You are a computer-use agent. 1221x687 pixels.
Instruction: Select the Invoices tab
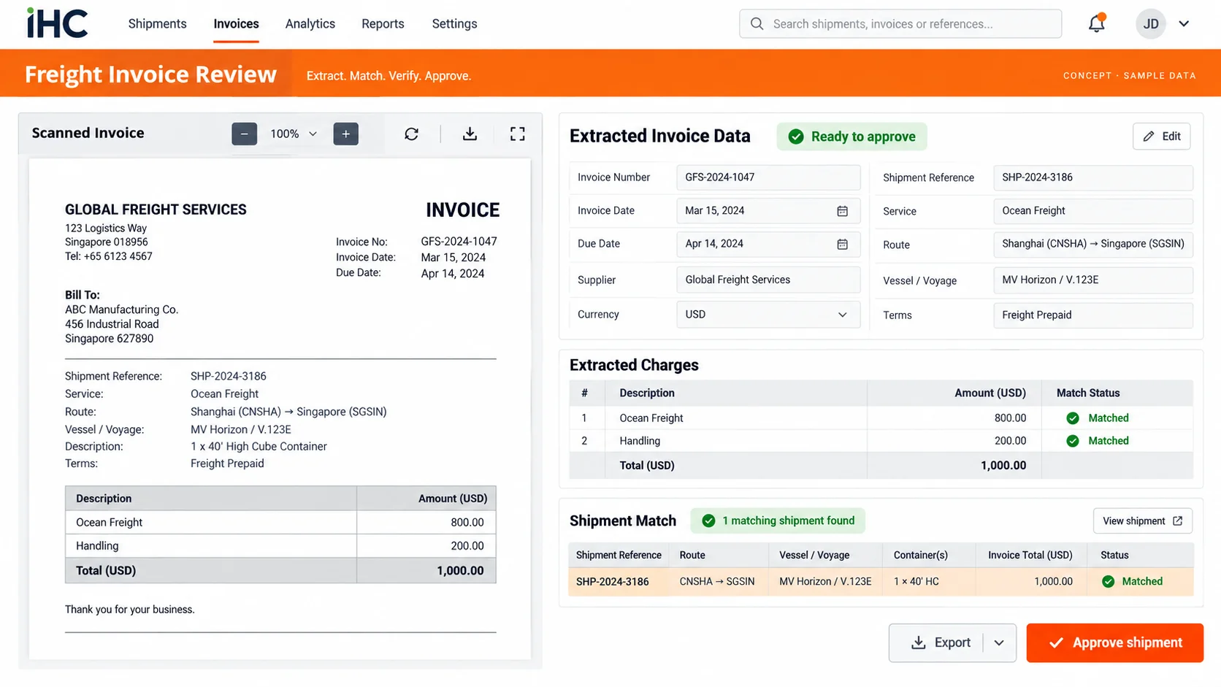[236, 24]
